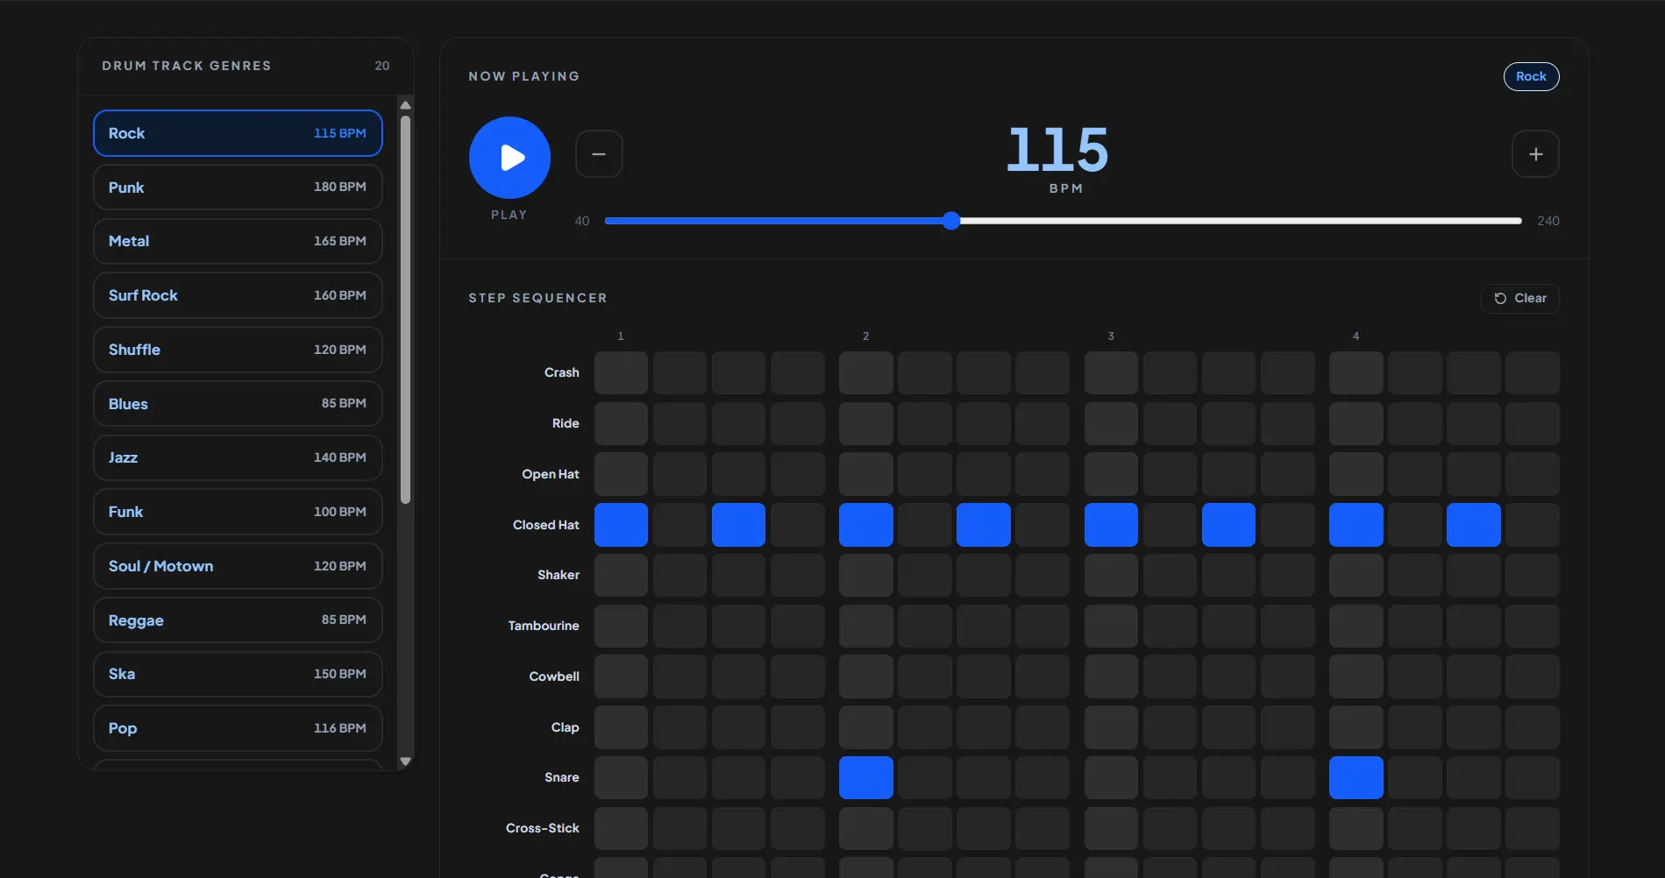
Task: Pick the Funk genre at 100 BPM
Action: (238, 512)
